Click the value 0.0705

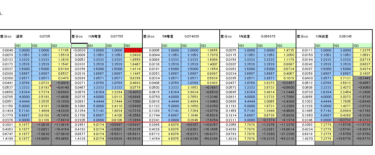click(45, 37)
